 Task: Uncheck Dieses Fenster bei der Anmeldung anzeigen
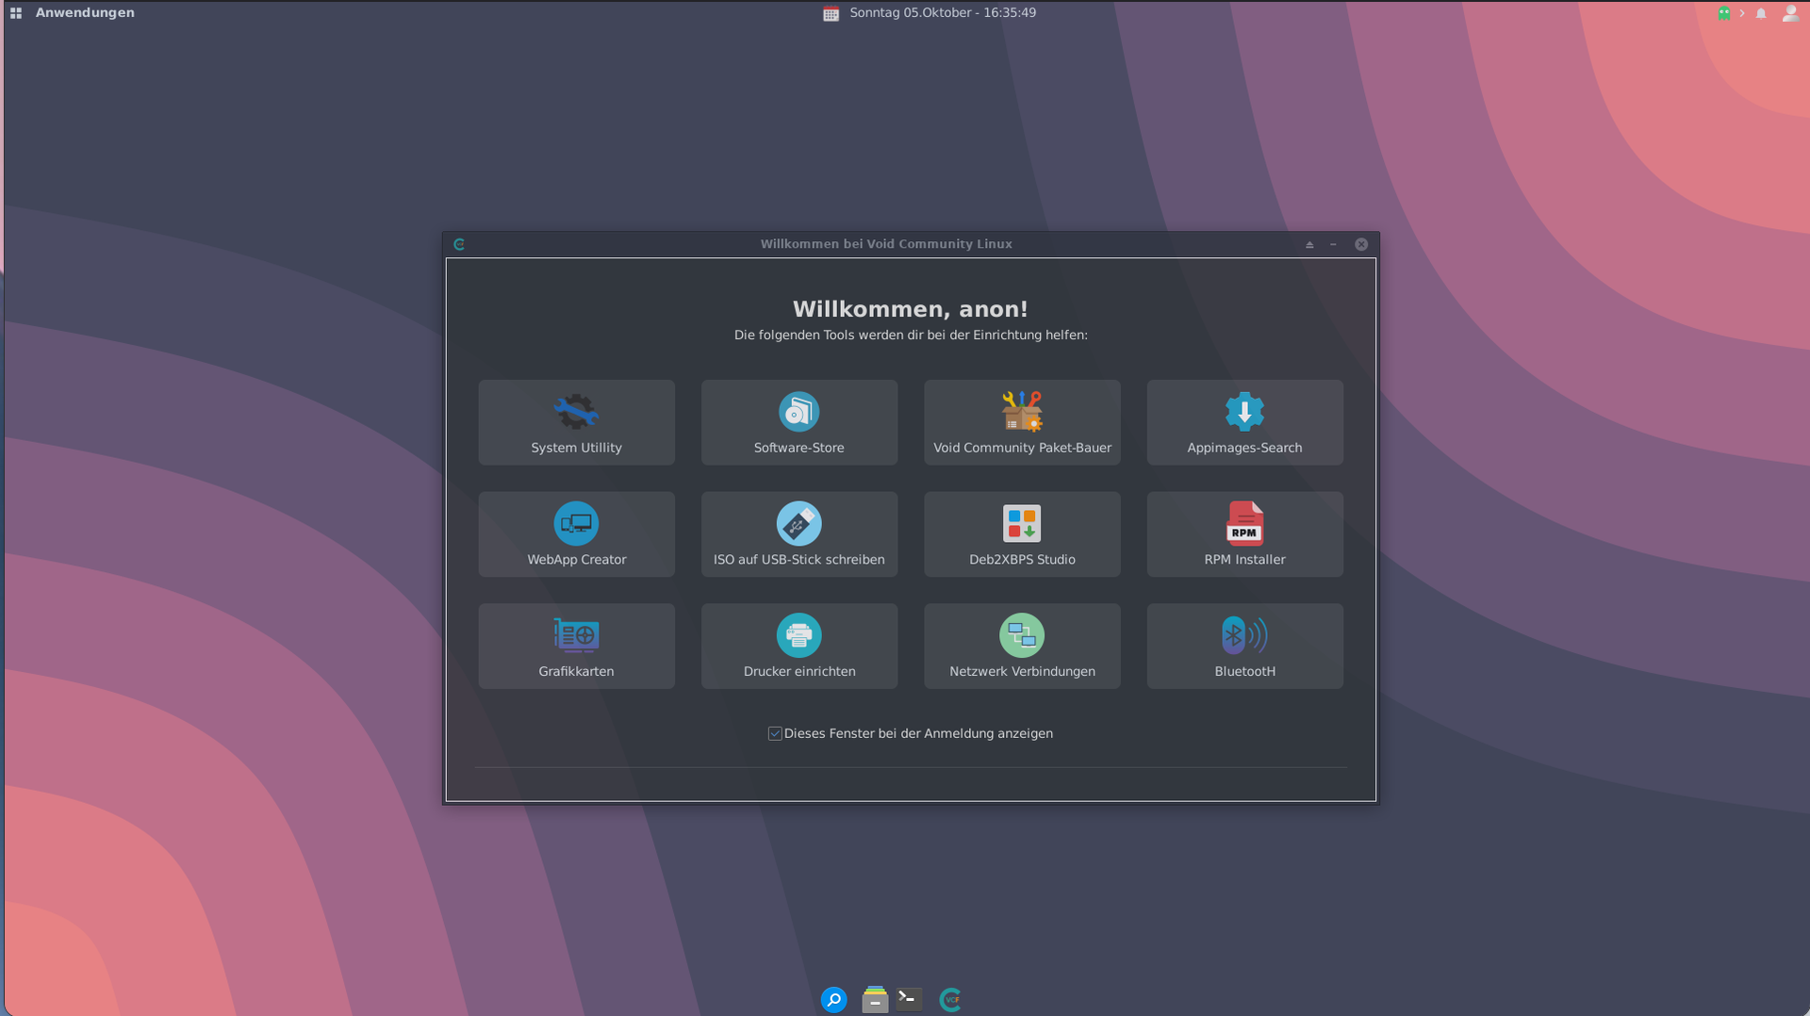click(775, 733)
